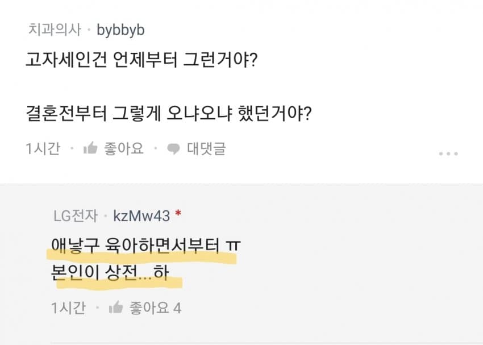This screenshot has height=345, width=483.
Task: Click the like count 4 on the reply
Action: point(177,309)
